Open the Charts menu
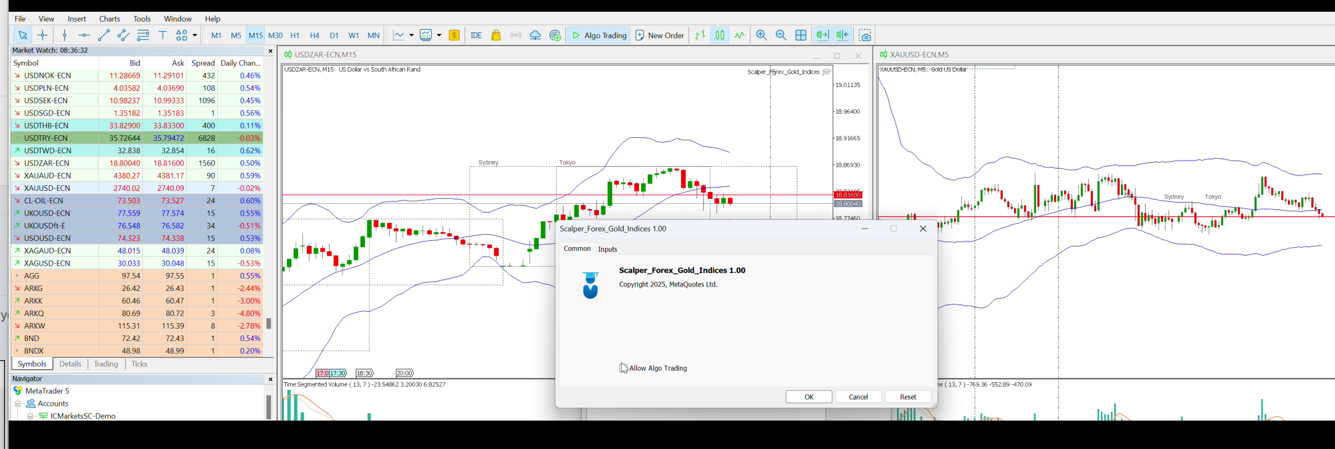1335x449 pixels. (110, 19)
